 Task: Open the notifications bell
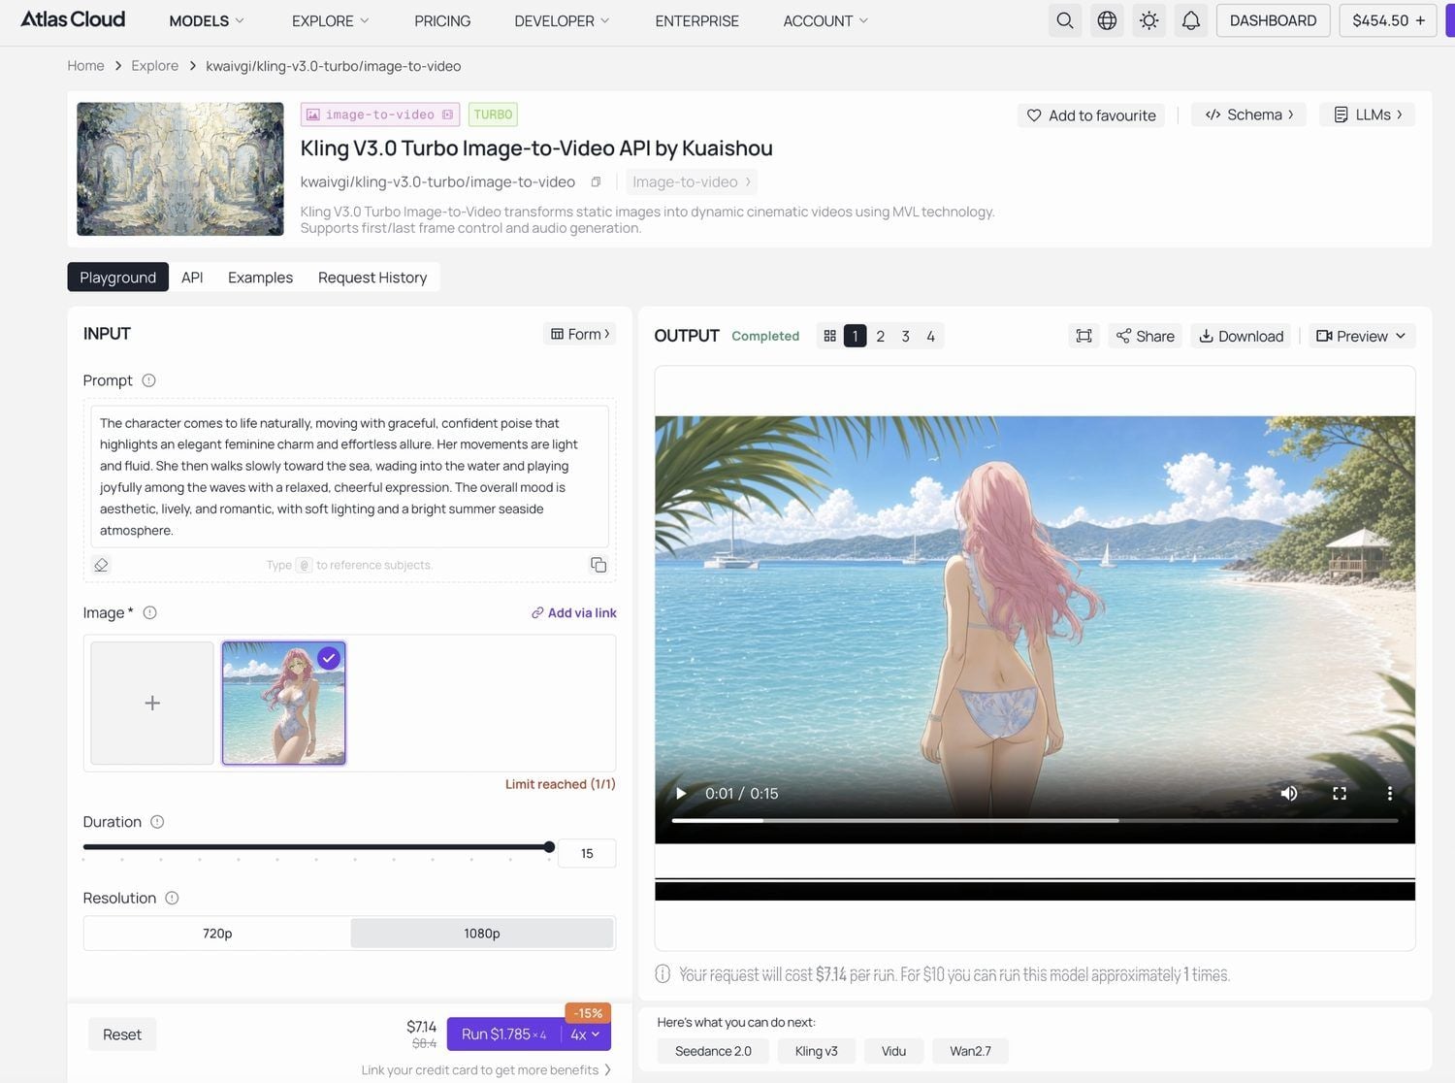[x=1191, y=20]
